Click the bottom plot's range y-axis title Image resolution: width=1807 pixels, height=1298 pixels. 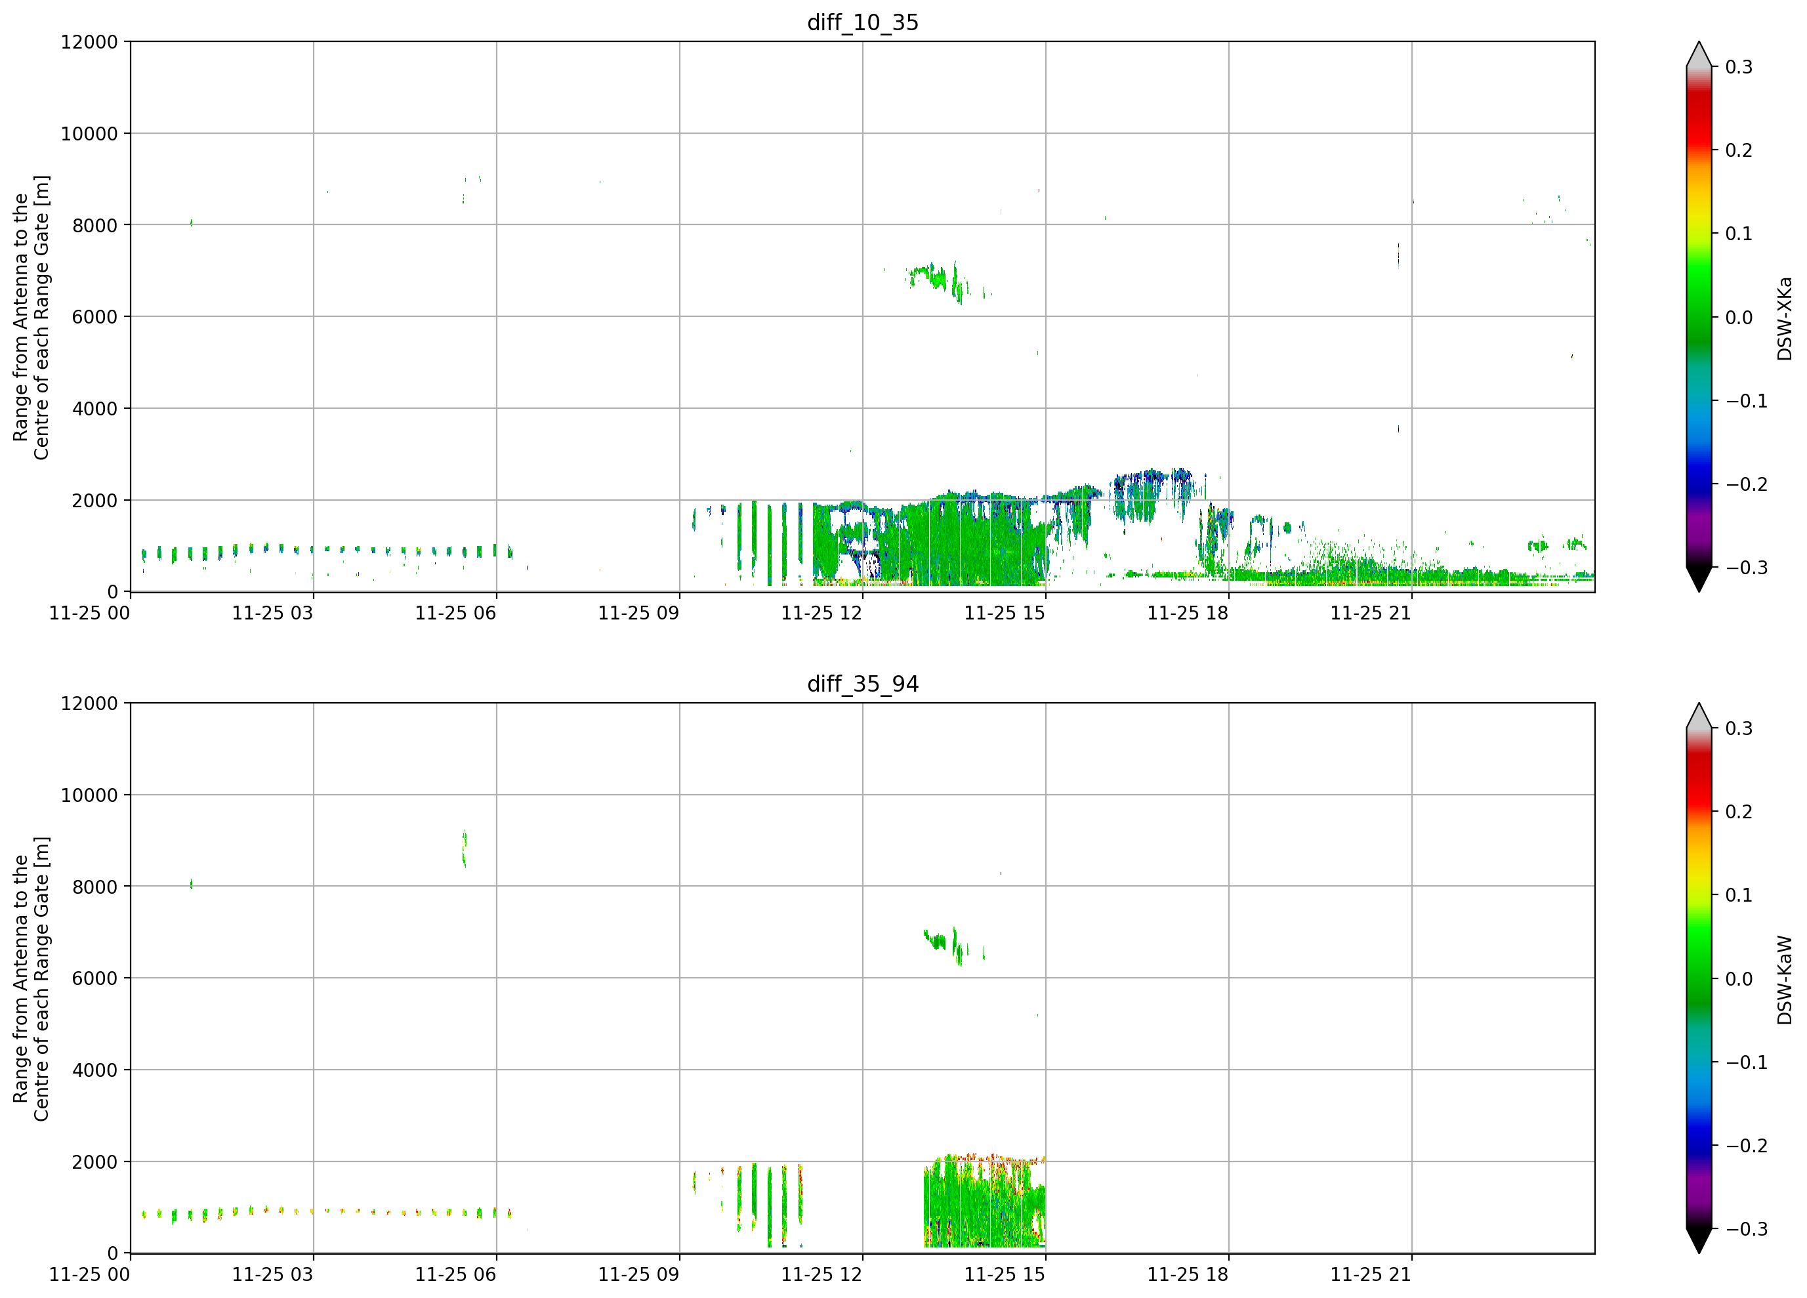31,978
